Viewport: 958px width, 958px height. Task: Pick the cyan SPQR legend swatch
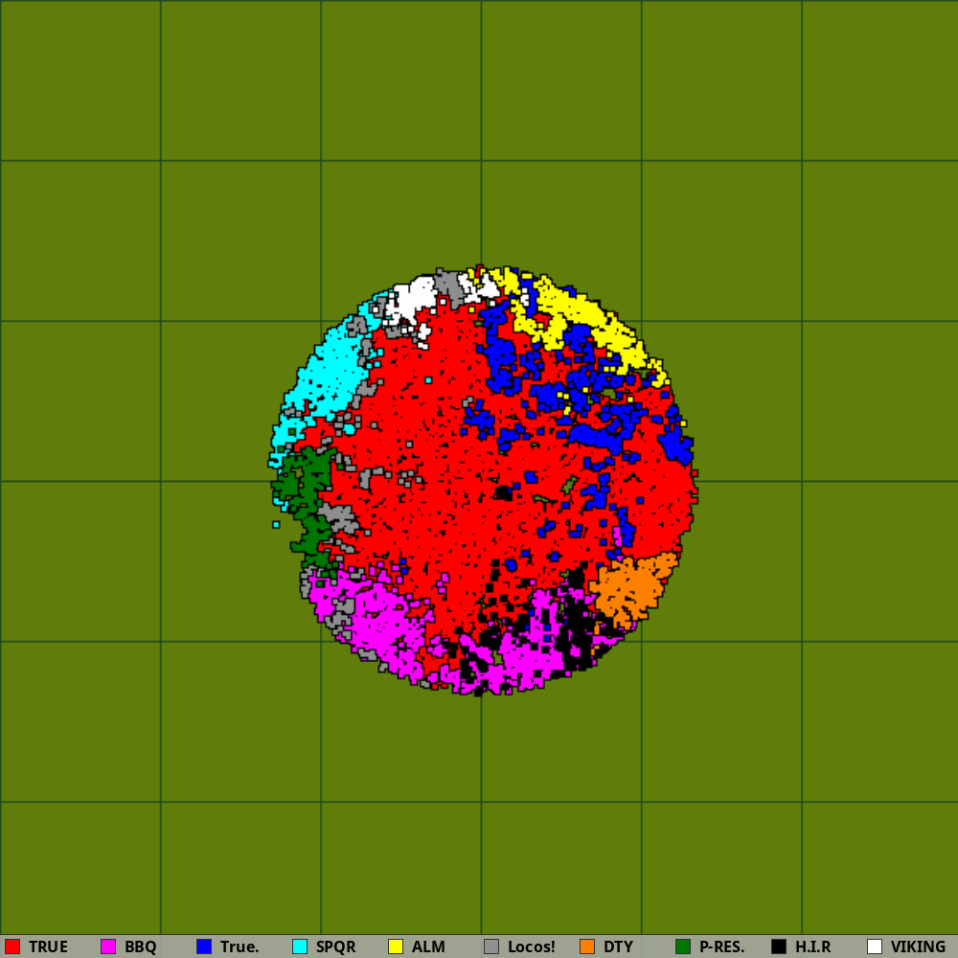[x=300, y=947]
